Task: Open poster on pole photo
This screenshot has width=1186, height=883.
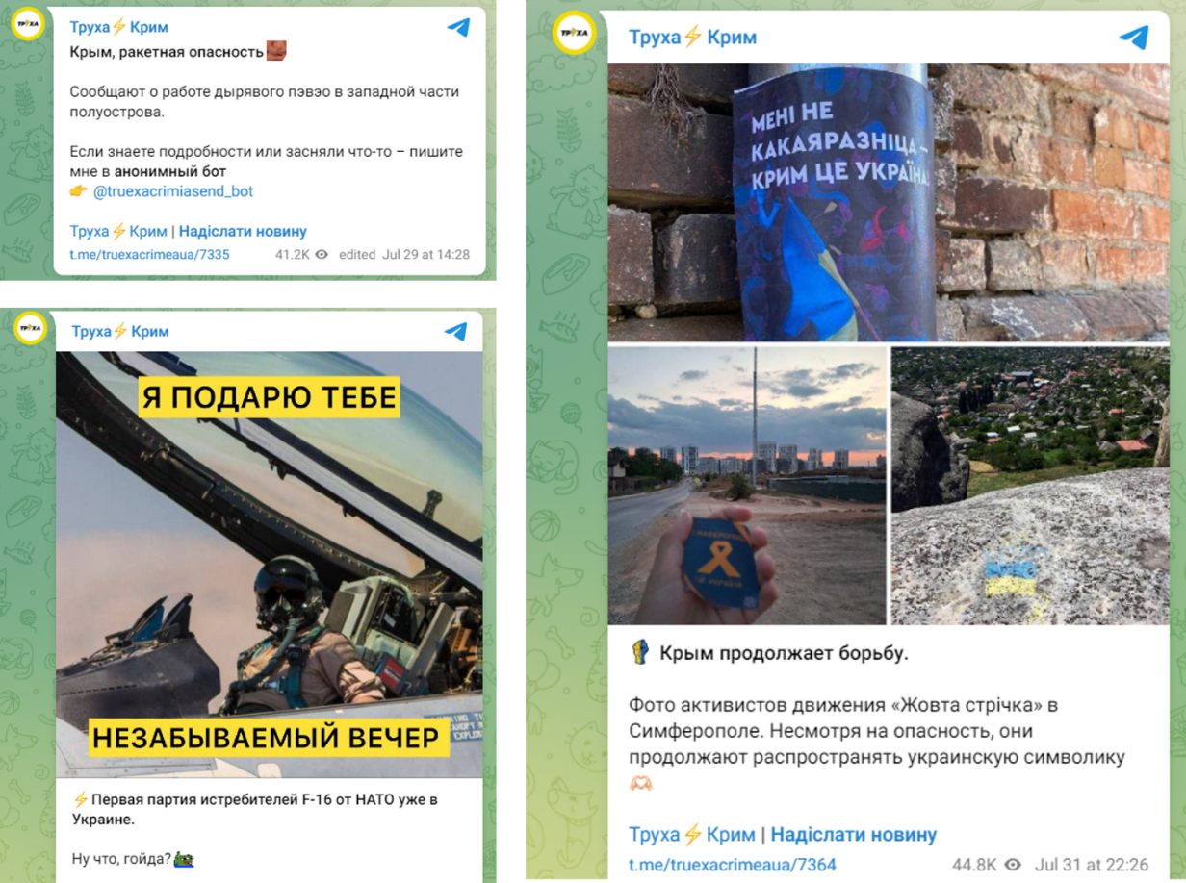Action: (x=889, y=202)
